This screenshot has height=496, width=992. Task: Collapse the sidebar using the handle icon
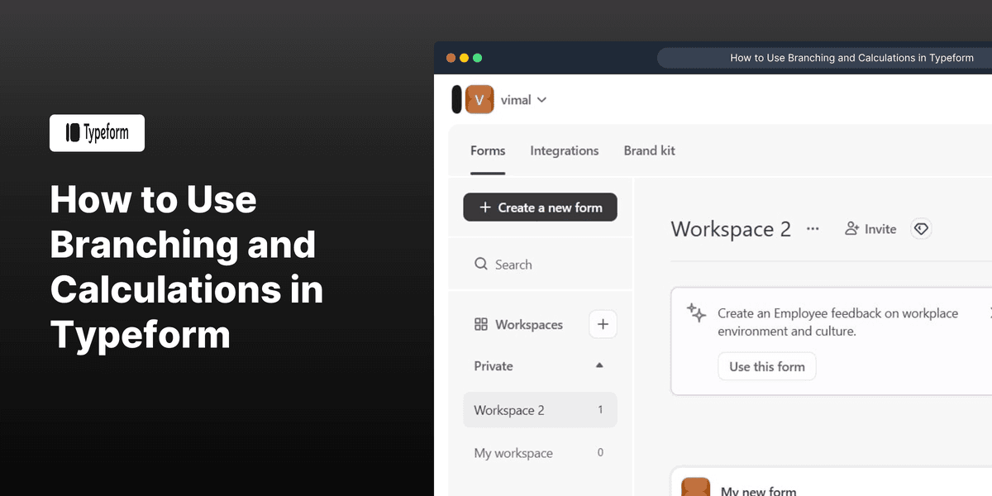(457, 99)
